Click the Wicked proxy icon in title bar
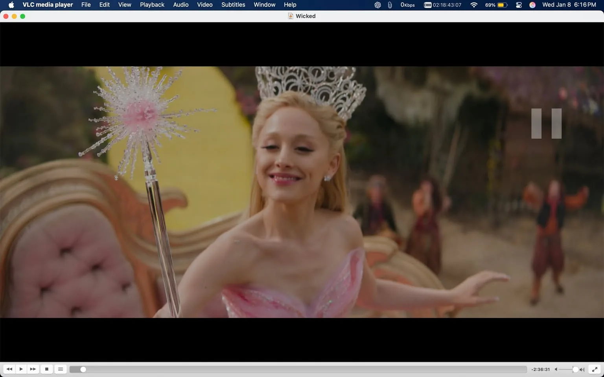The width and height of the screenshot is (604, 377). 290,16
